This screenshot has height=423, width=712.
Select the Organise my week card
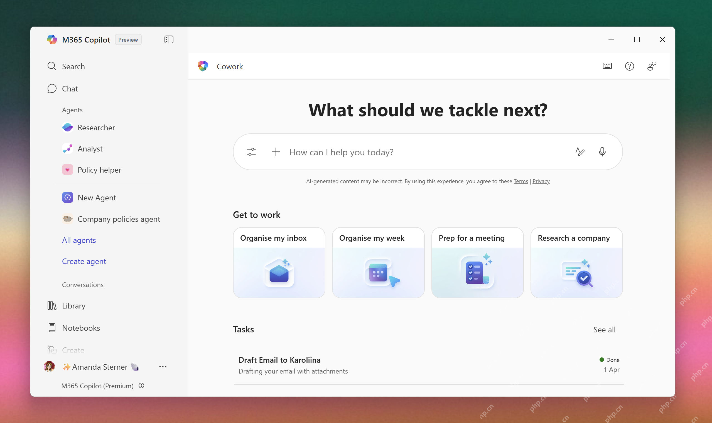coord(378,263)
